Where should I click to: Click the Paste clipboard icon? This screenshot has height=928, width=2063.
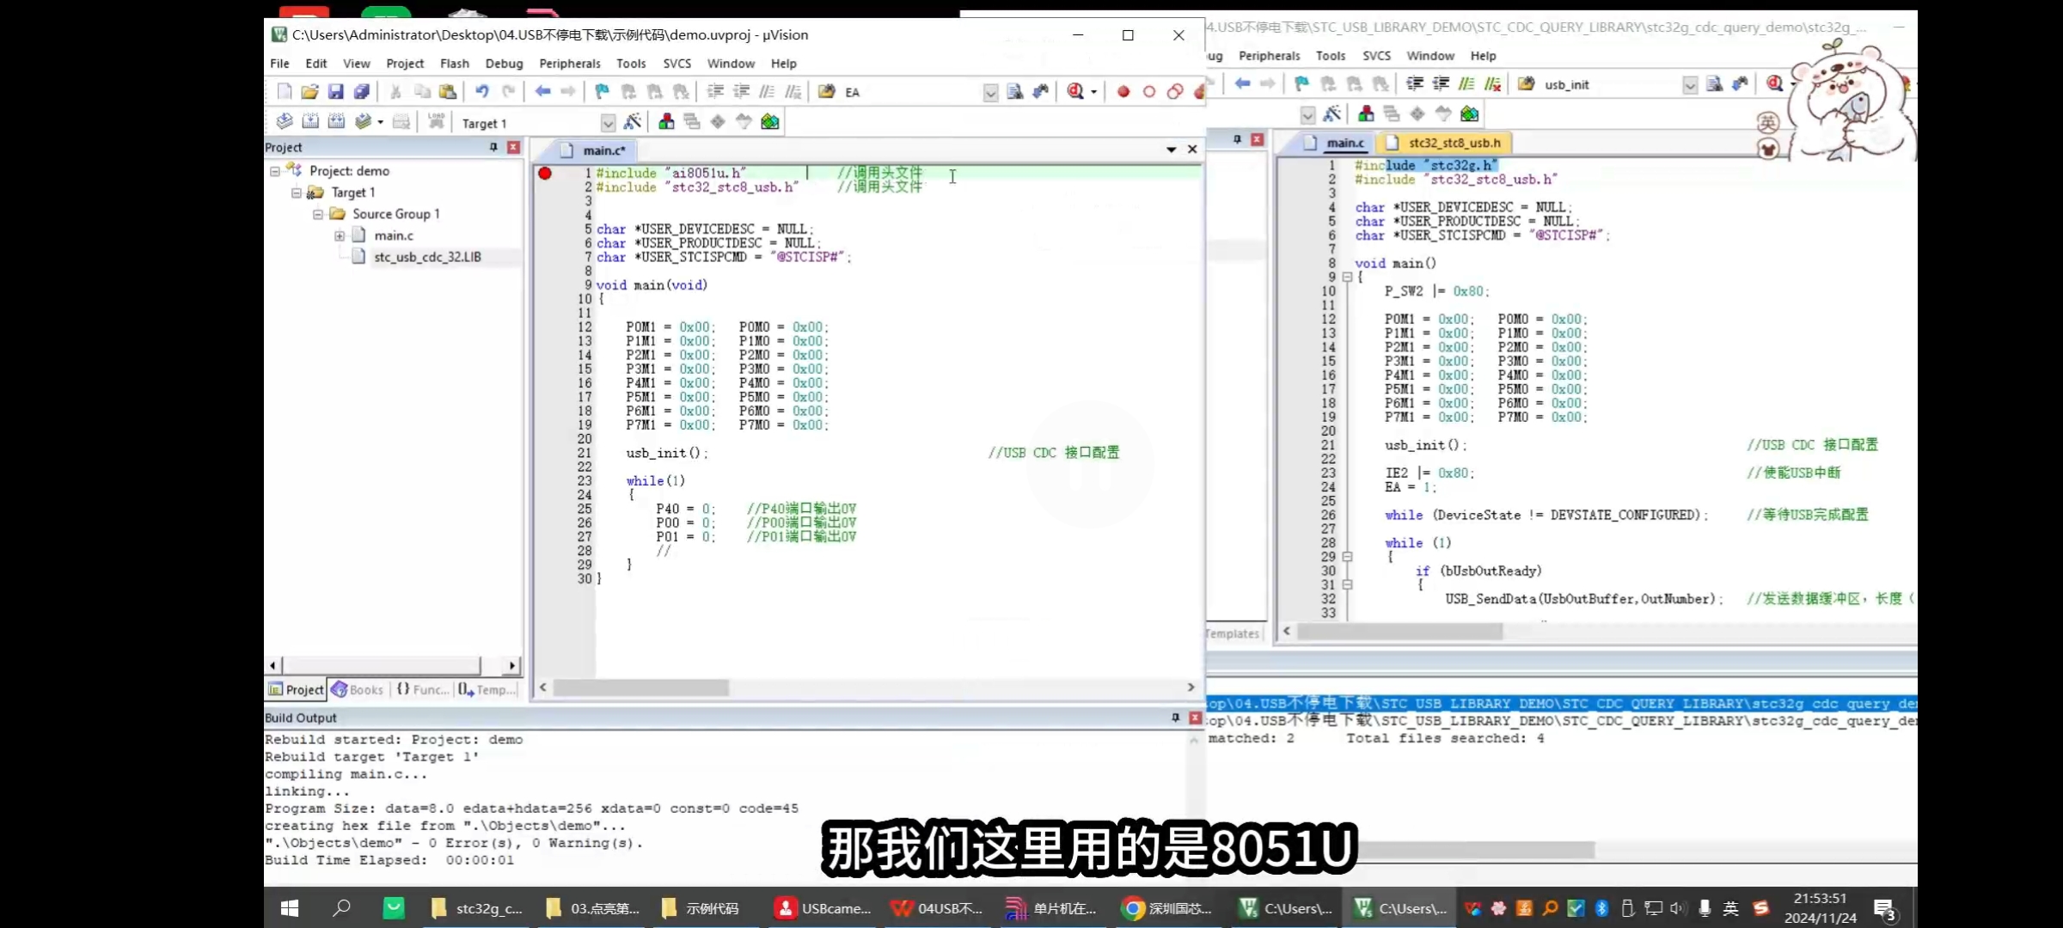448,91
